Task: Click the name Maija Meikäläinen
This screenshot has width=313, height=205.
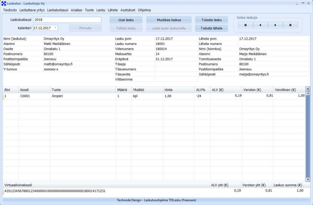Action: [x=253, y=54]
